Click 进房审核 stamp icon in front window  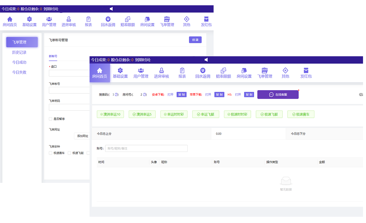point(161,70)
